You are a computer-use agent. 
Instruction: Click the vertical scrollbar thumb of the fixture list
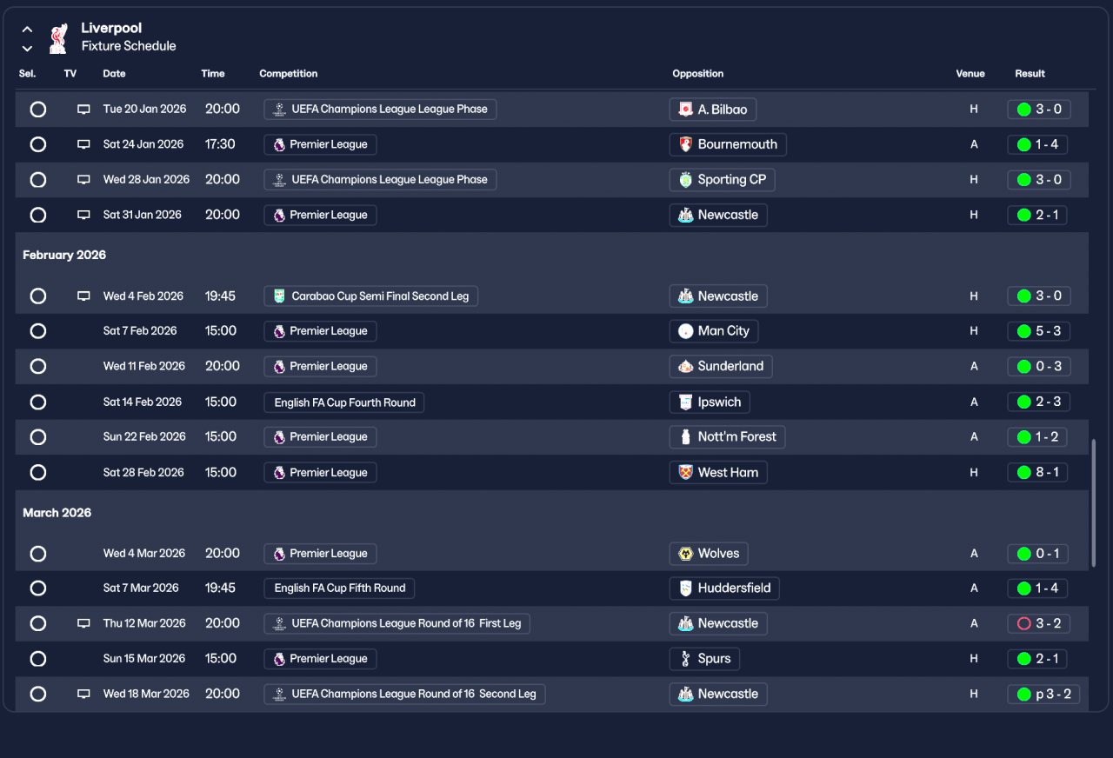[1095, 503]
